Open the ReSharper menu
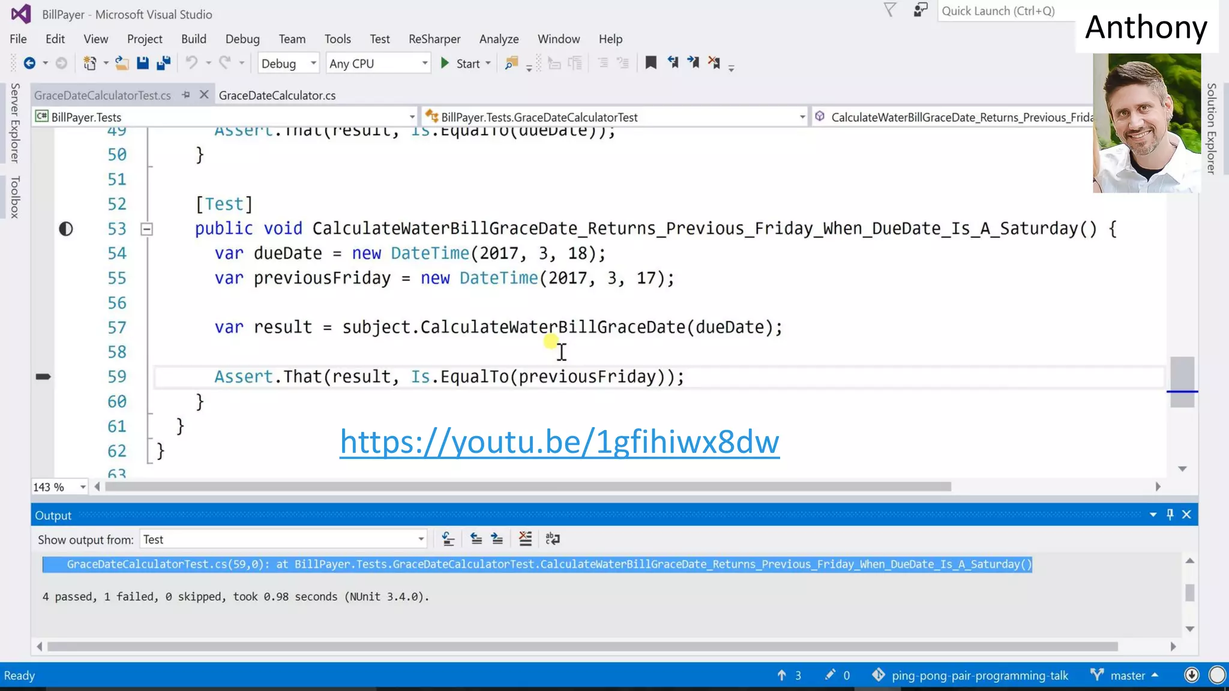Screen dimensions: 1229x691 tap(434, 39)
